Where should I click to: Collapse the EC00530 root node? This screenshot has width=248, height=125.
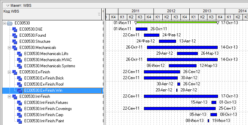pos(4,23)
